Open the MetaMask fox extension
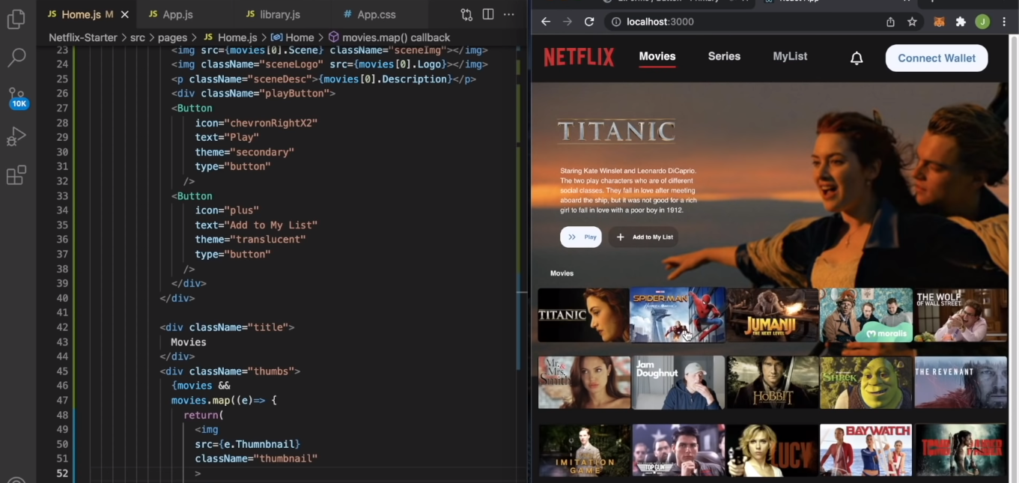 tap(939, 22)
